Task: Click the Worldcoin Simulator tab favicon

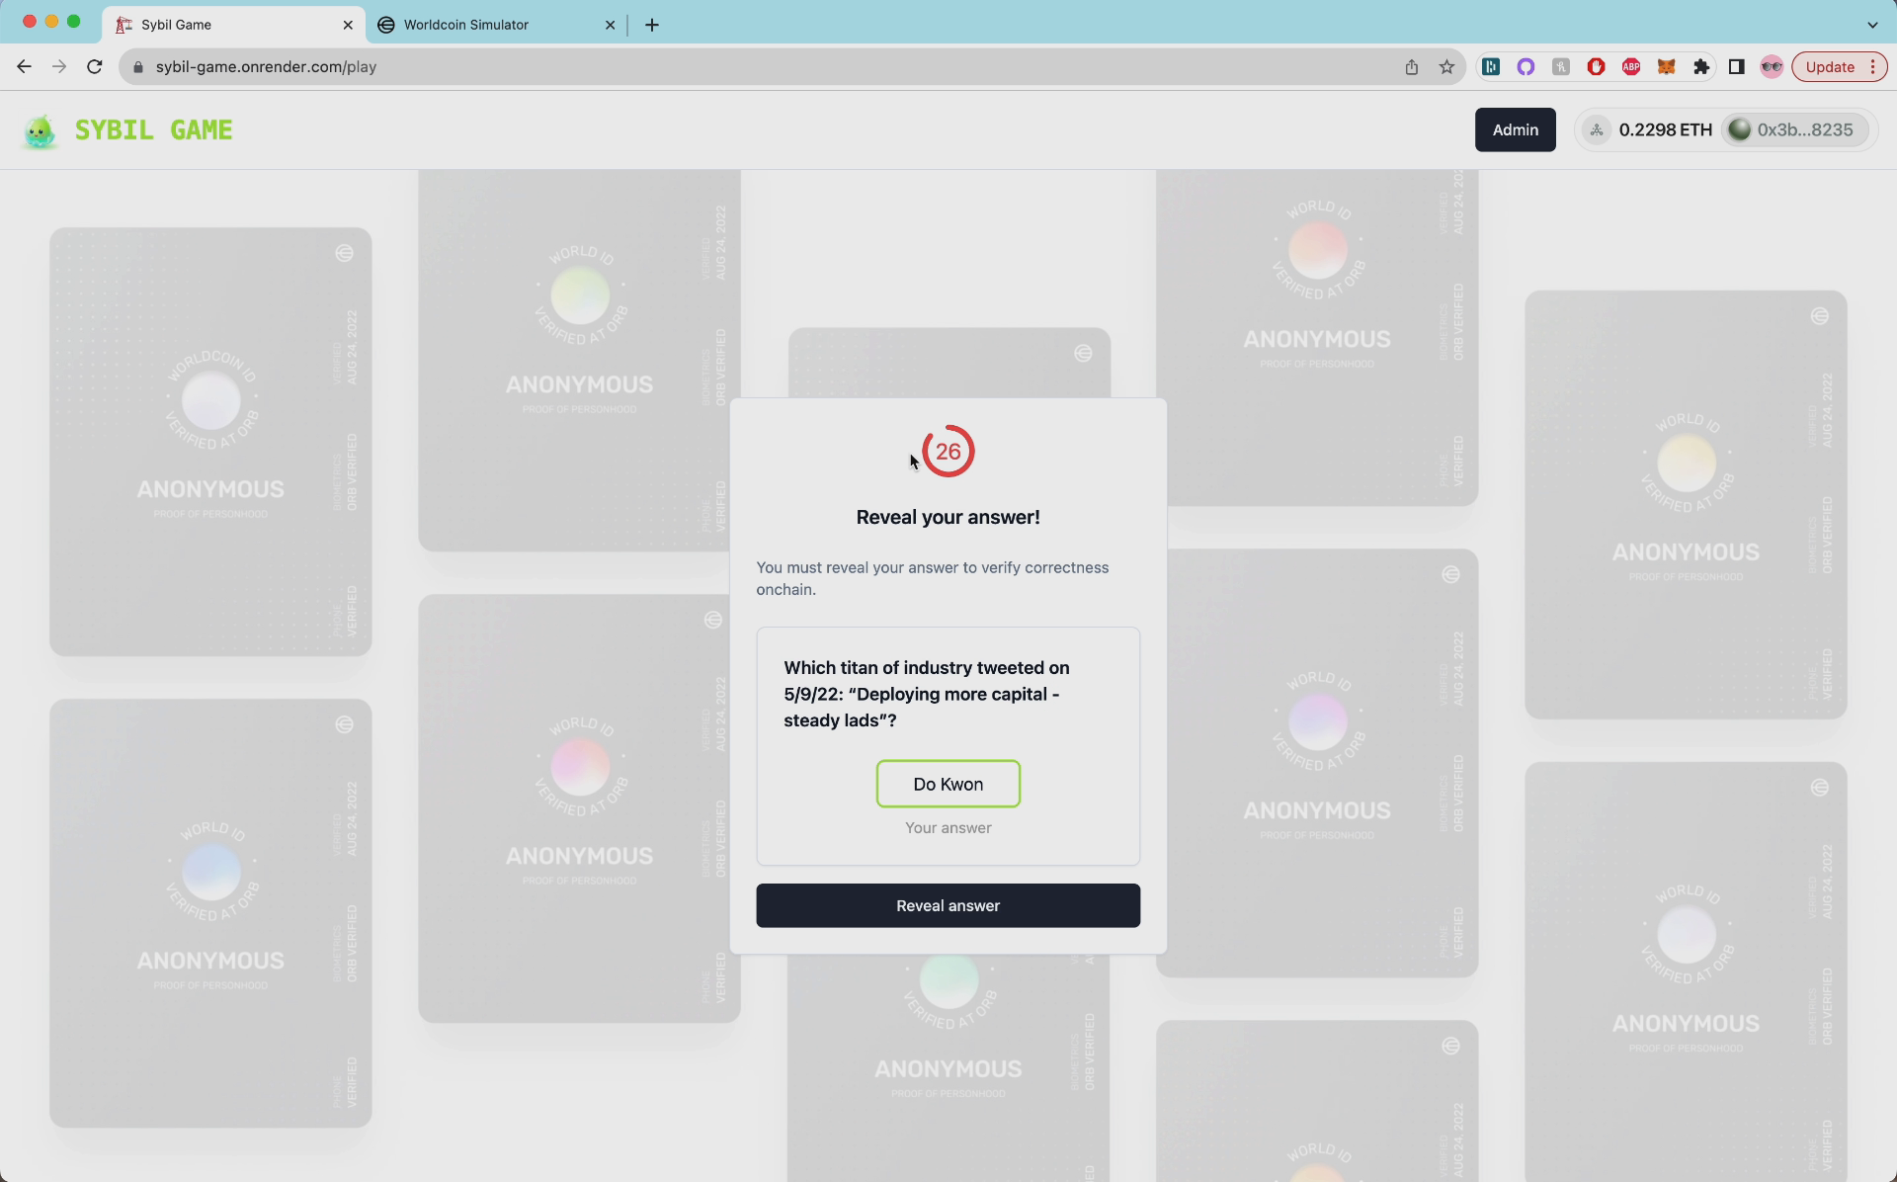Action: click(x=386, y=25)
